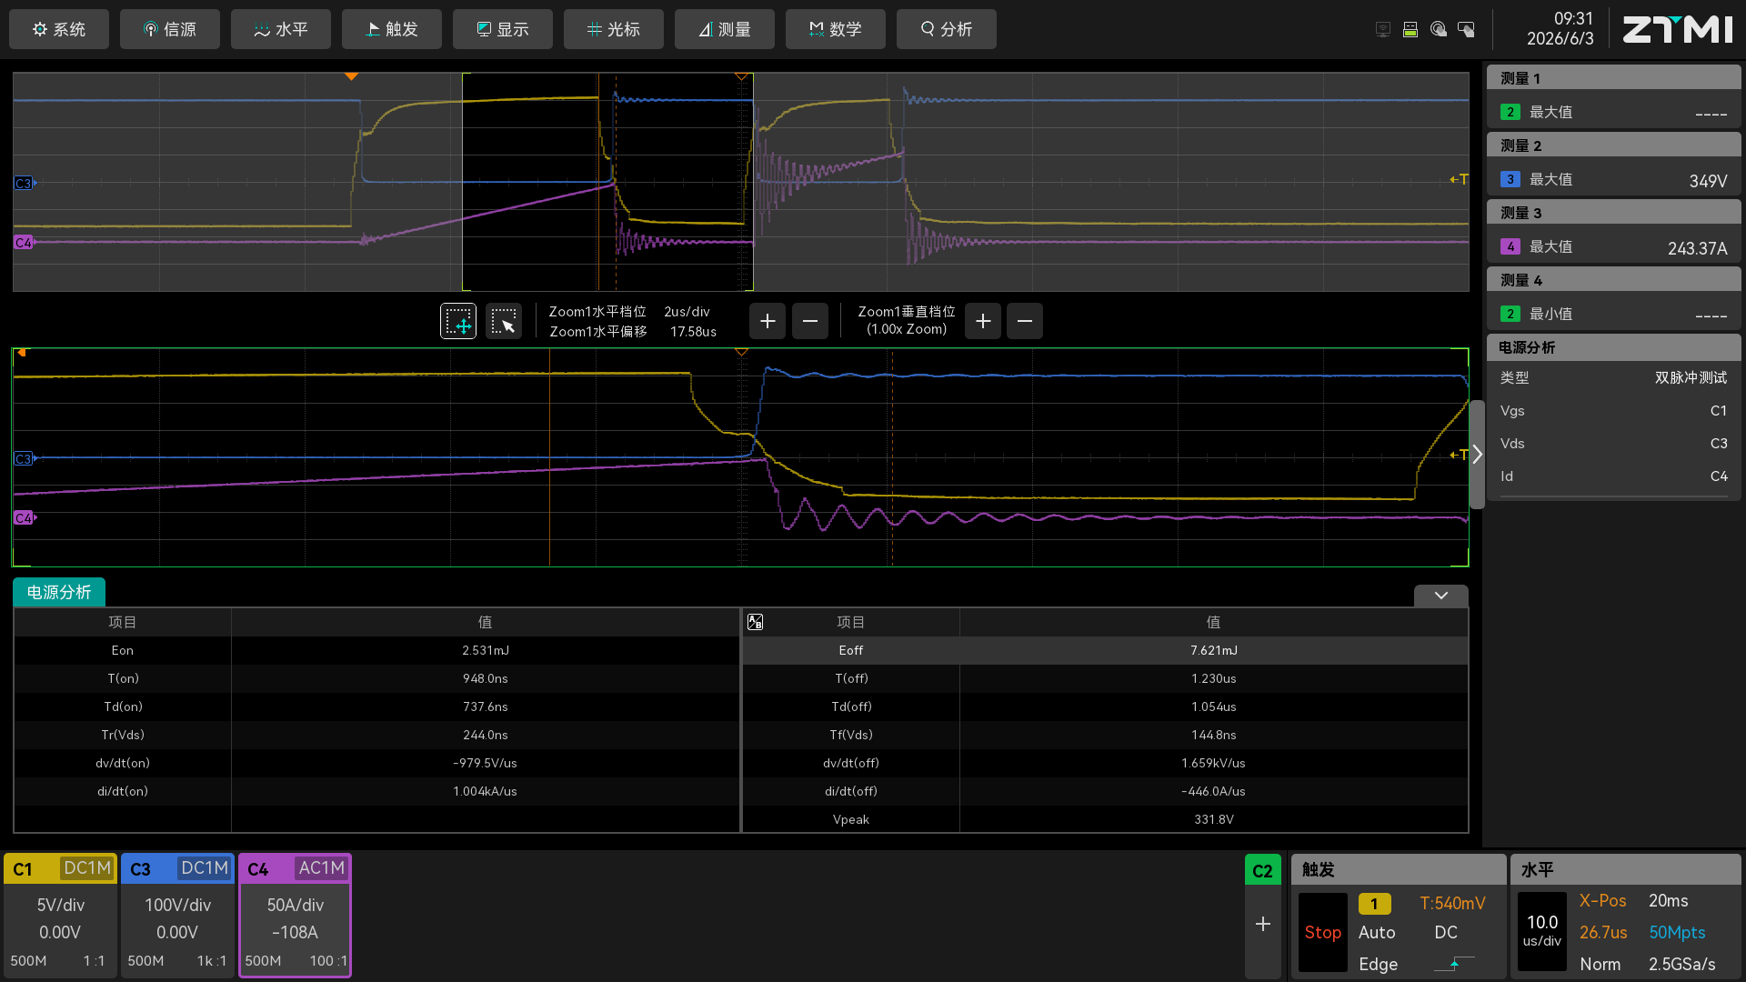Click the channel 2 badge in 测量 4
The width and height of the screenshot is (1746, 982).
click(x=1510, y=314)
